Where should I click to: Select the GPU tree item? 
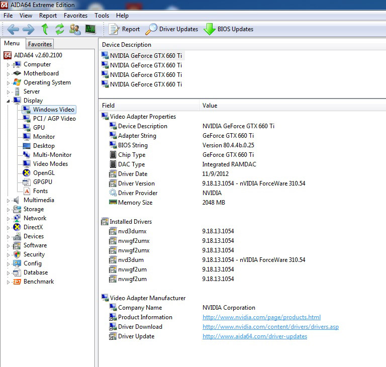tap(39, 128)
